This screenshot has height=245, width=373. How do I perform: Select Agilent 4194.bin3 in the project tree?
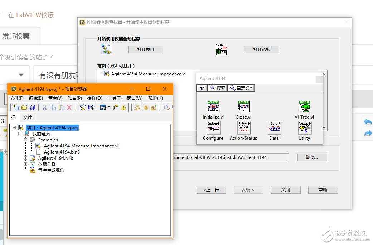pos(62,152)
